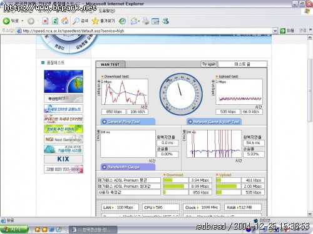Expand the address bar dropdown arrow

[x=275, y=31]
